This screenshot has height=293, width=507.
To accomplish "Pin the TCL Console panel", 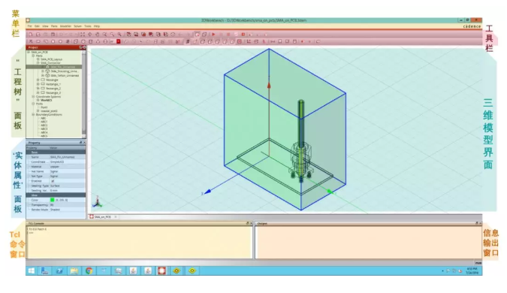I will click(x=247, y=223).
